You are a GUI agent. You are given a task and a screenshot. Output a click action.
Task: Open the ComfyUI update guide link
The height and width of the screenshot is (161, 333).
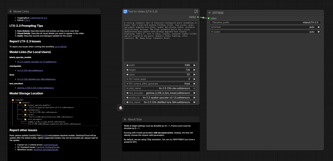(x=45, y=135)
